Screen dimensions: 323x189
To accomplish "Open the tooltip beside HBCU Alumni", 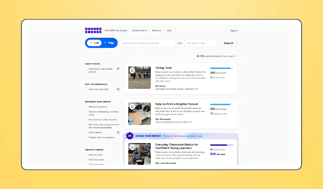I will [x=118, y=132].
